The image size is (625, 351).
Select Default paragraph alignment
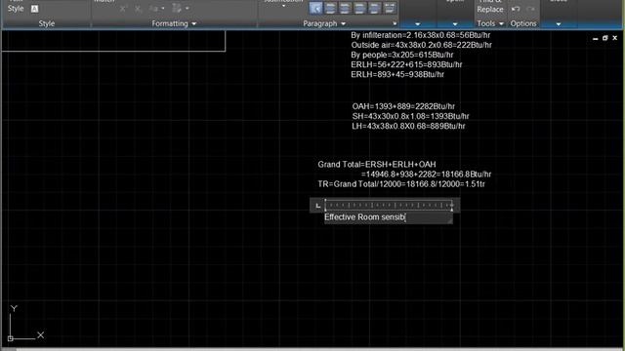tap(315, 8)
